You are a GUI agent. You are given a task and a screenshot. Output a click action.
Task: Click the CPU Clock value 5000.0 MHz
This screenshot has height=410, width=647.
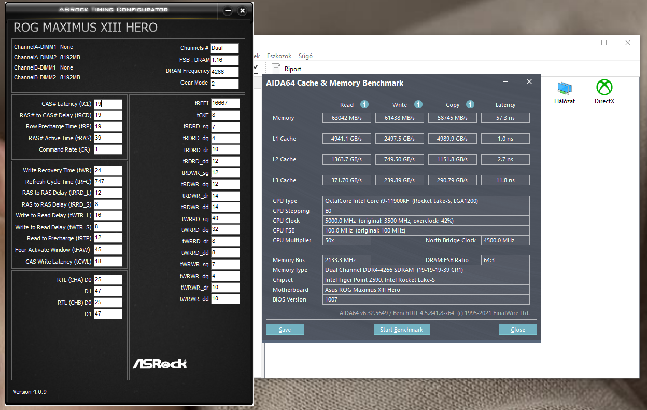point(426,221)
